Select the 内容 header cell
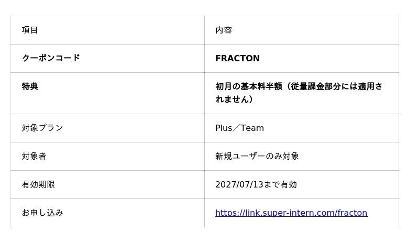The width and height of the screenshot is (419, 243). 302,30
